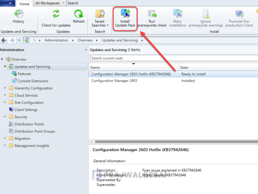Switch to the Search ribbon tab

(73, 3)
